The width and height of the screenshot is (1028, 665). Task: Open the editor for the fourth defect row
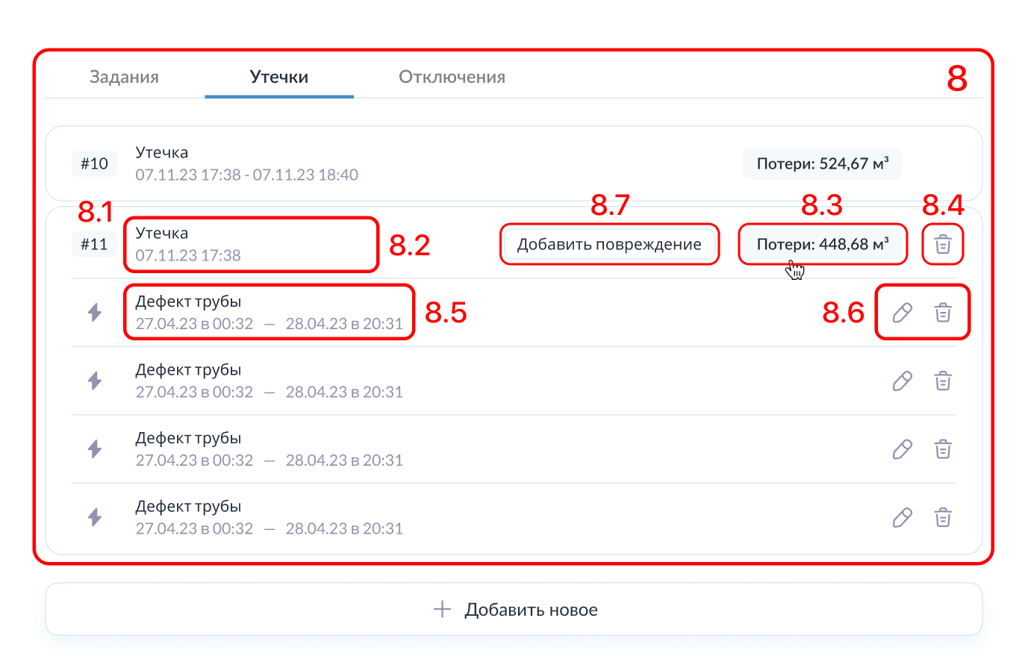pos(903,518)
